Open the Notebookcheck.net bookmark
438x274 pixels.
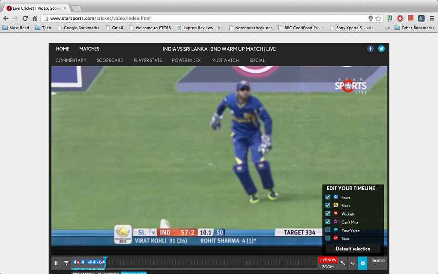[x=251, y=28]
